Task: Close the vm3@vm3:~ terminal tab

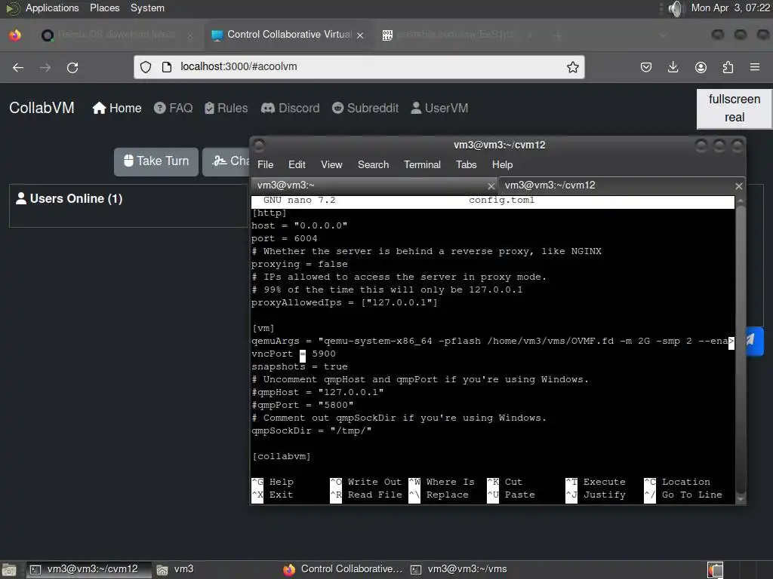Action: 491,186
